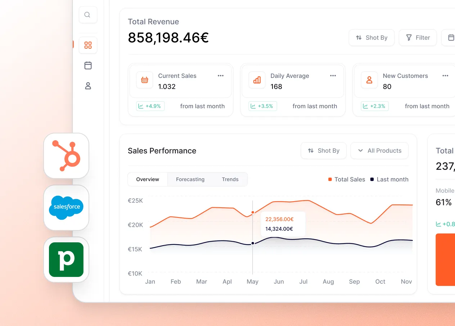Click the Filter button
Image resolution: width=455 pixels, height=326 pixels.
tap(418, 38)
